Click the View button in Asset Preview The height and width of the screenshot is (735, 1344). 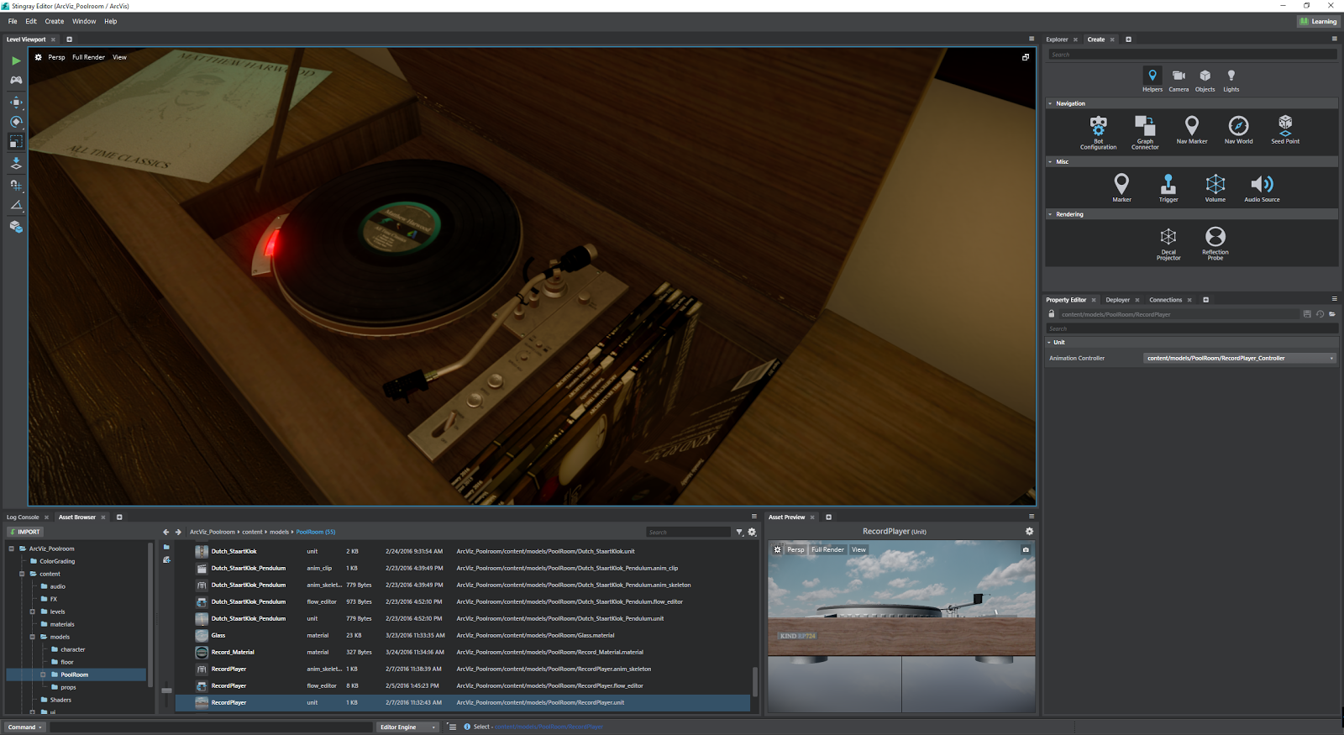point(858,549)
